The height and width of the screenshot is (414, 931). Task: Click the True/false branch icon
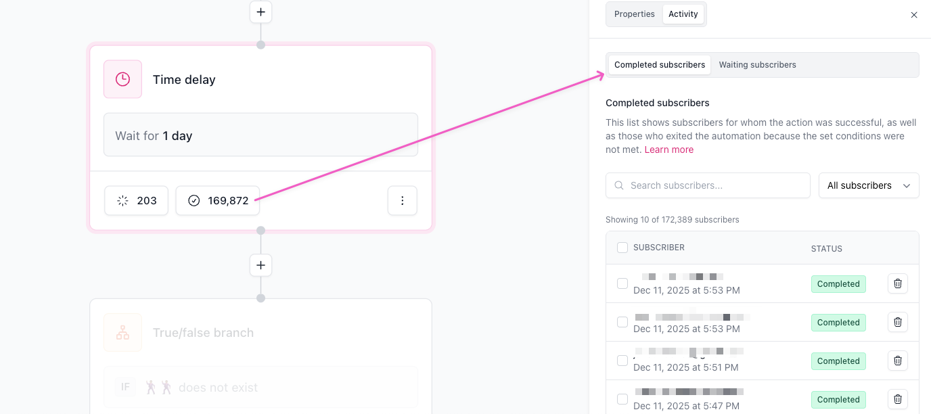click(x=122, y=332)
